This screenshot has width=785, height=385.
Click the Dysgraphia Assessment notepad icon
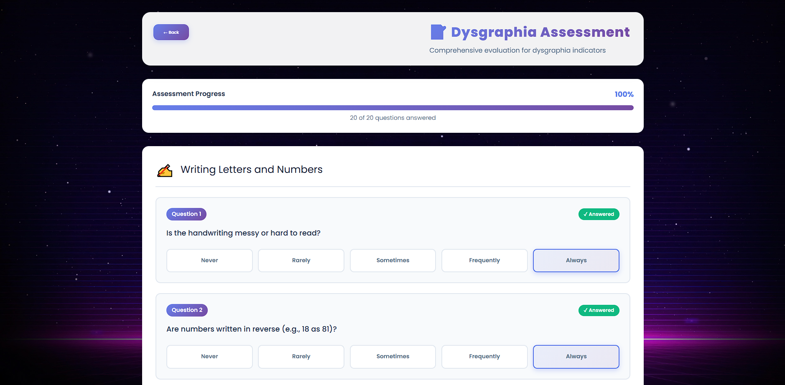pos(438,32)
